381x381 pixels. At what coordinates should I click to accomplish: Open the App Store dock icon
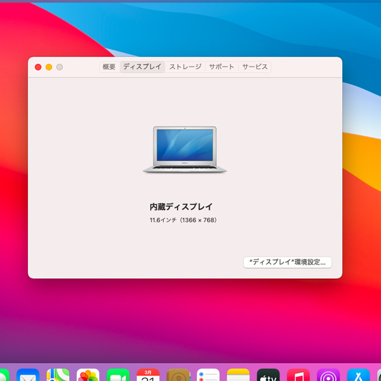358,375
